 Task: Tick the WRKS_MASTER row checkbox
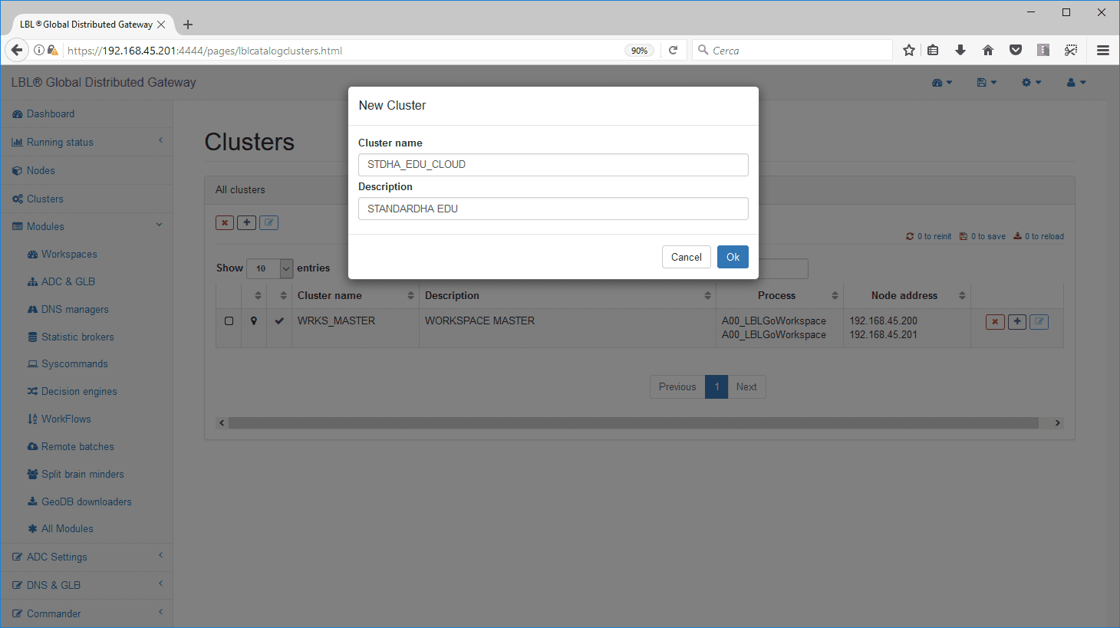point(229,321)
